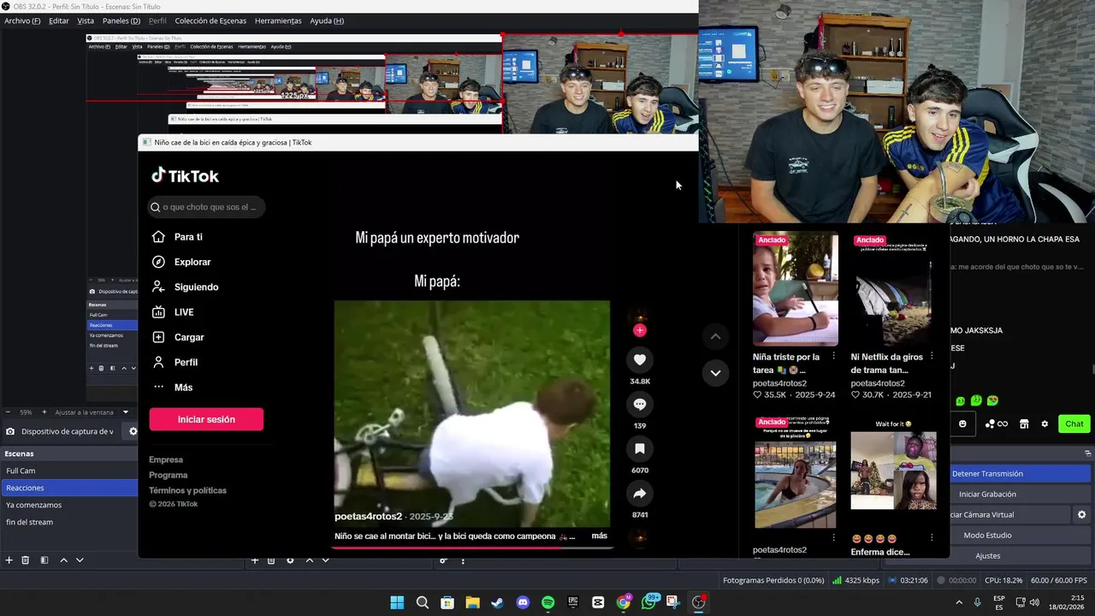1095x616 pixels.
Task: Go to previous TikTok video with up arrow
Action: (715, 336)
